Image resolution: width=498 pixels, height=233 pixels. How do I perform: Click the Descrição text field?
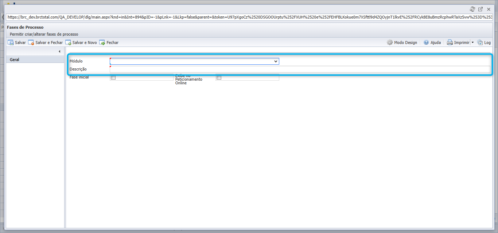(x=300, y=69)
